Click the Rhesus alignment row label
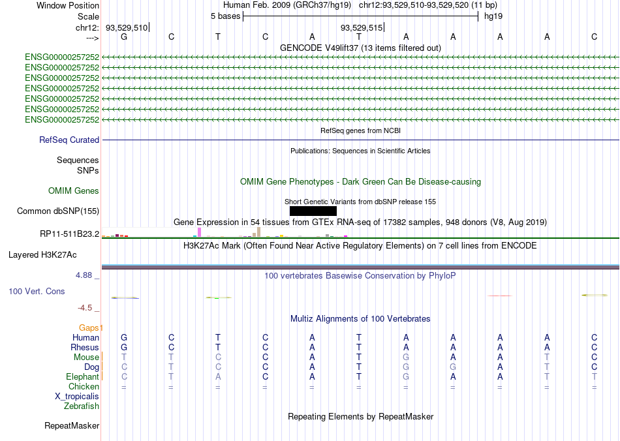The image size is (620, 441). pos(85,347)
